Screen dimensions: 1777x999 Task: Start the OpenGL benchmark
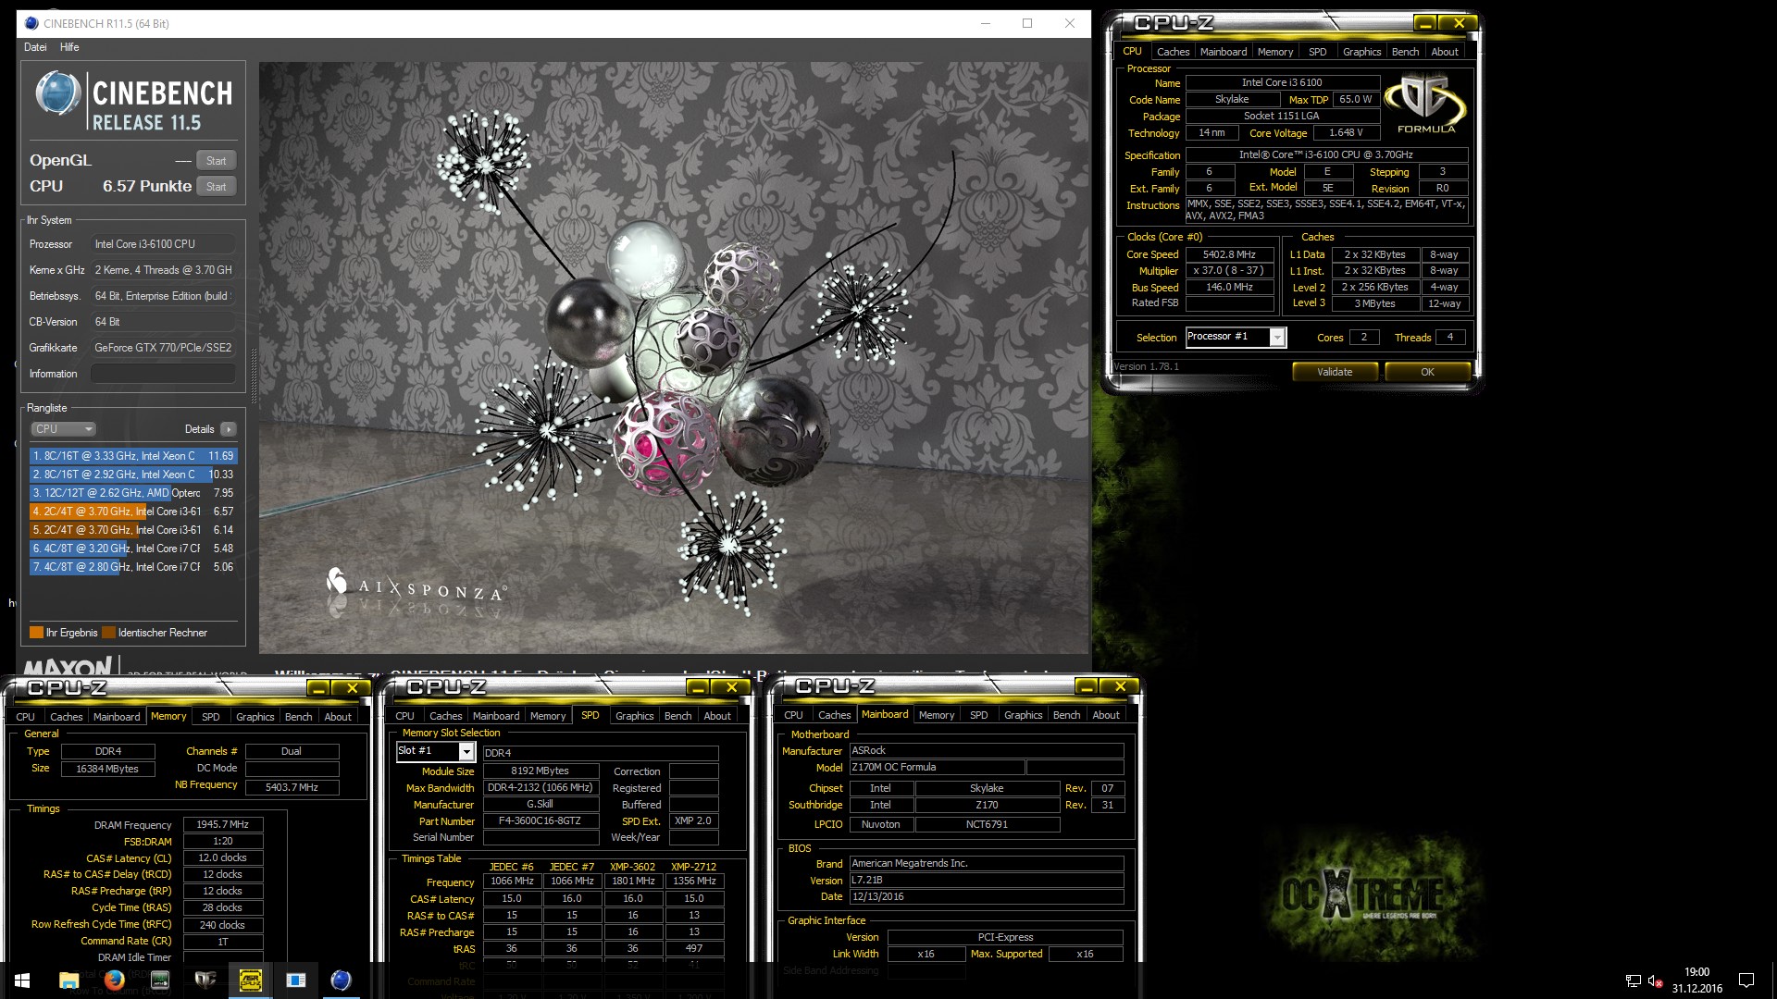(217, 161)
